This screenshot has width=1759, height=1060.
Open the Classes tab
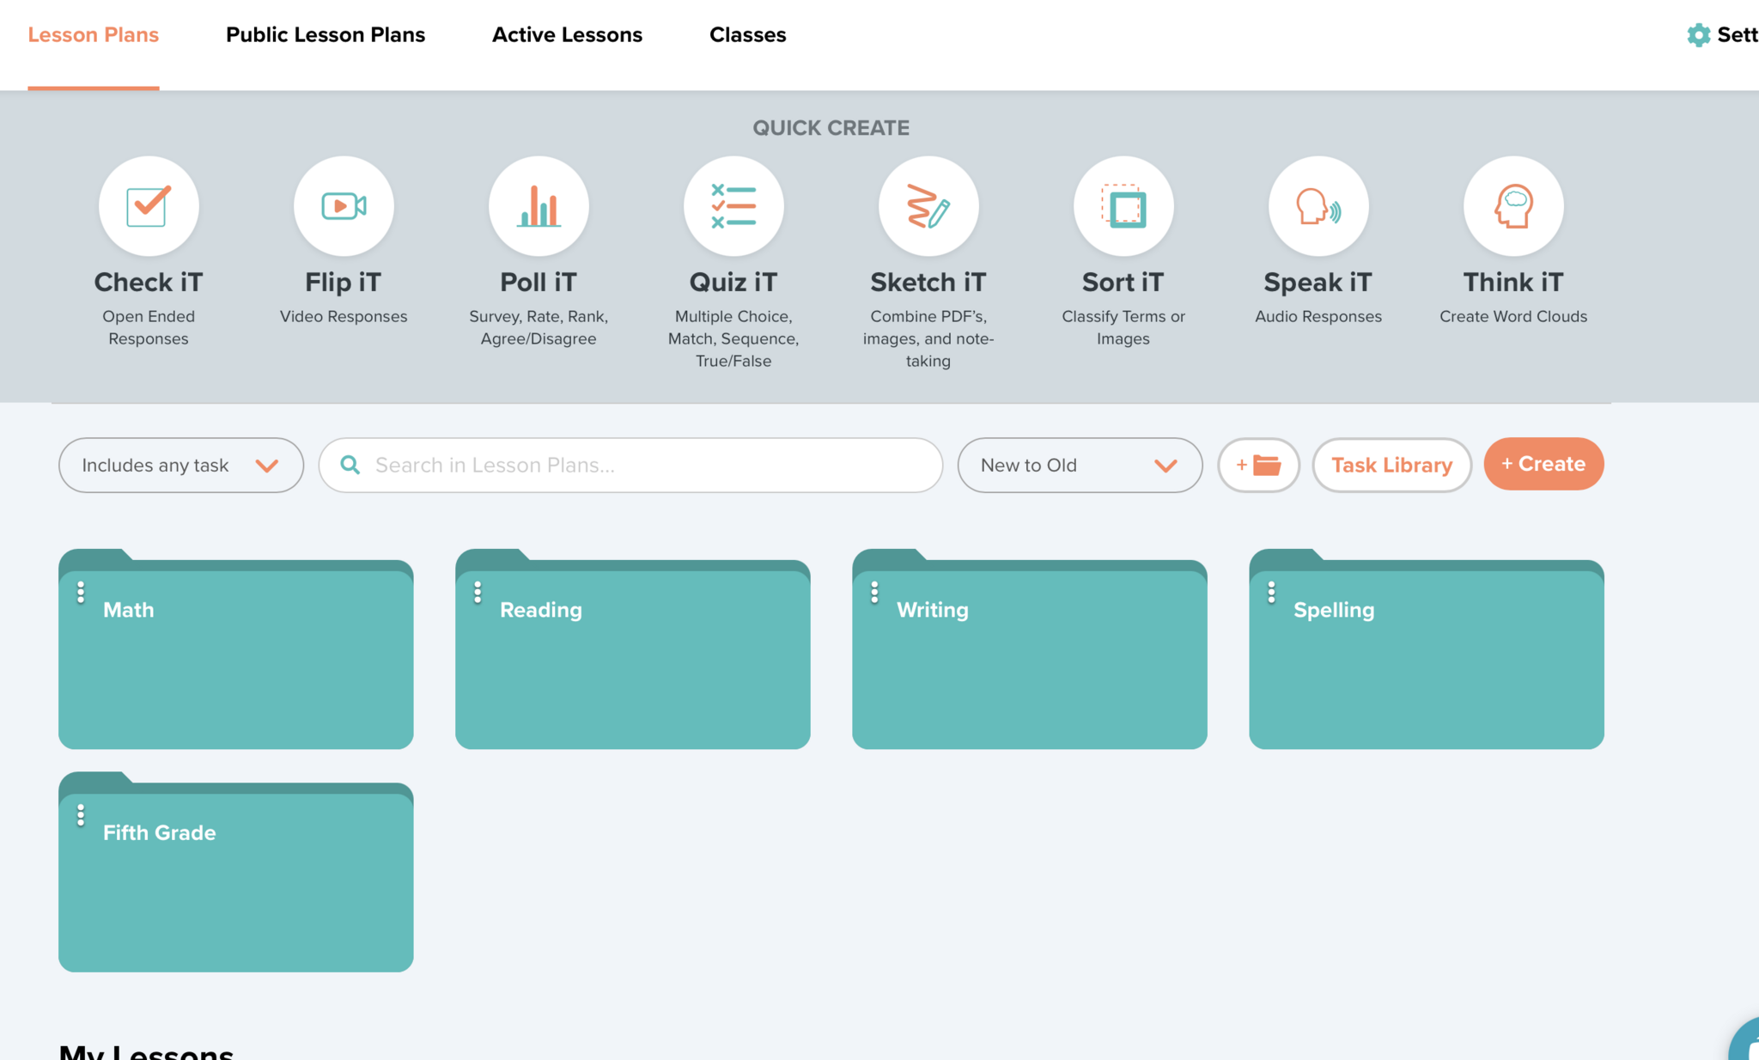(x=747, y=35)
